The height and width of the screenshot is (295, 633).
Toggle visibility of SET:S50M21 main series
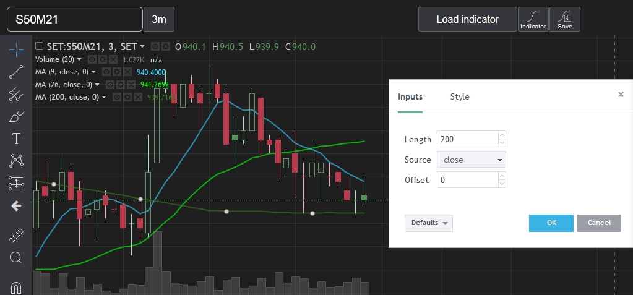click(155, 47)
